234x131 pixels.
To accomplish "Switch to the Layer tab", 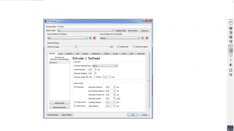I will pos(61,54).
